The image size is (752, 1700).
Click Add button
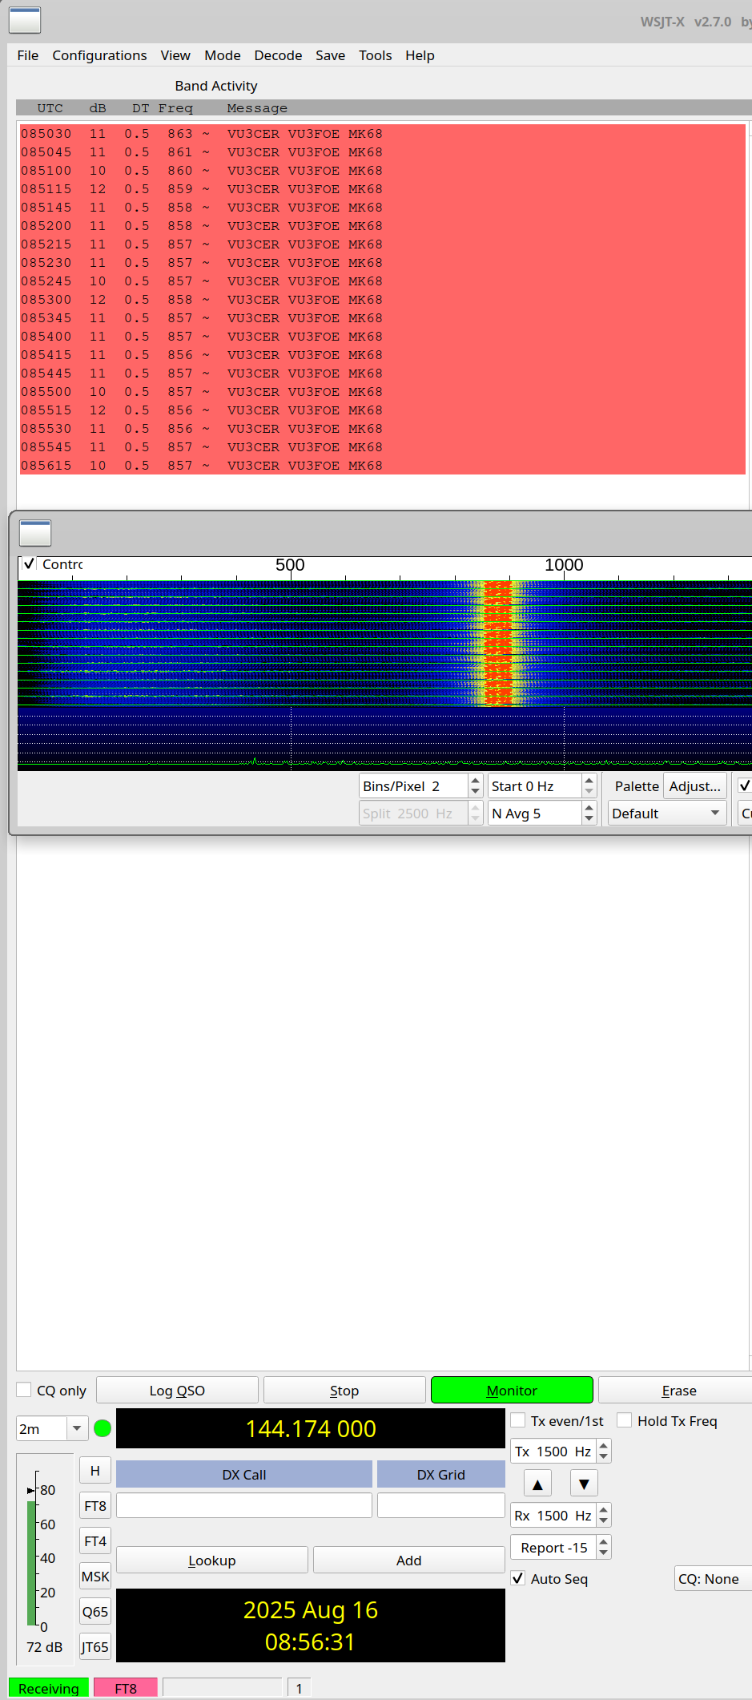click(x=408, y=1560)
